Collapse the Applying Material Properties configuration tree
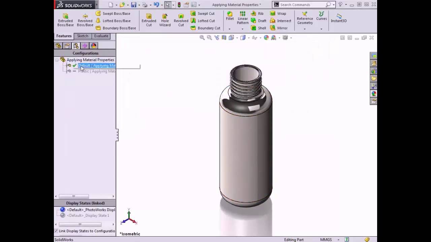The height and width of the screenshot is (242, 431). pos(57,59)
